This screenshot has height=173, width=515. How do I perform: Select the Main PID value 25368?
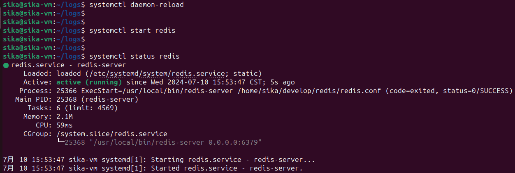(x=67, y=99)
